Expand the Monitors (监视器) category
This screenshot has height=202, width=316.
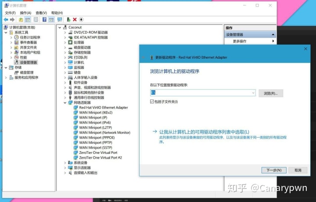tap(65, 67)
